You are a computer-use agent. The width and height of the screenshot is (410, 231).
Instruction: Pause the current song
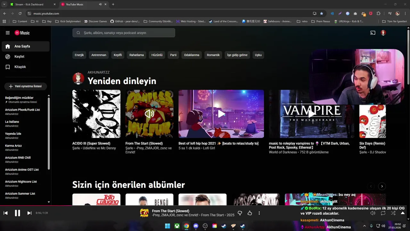(x=17, y=213)
